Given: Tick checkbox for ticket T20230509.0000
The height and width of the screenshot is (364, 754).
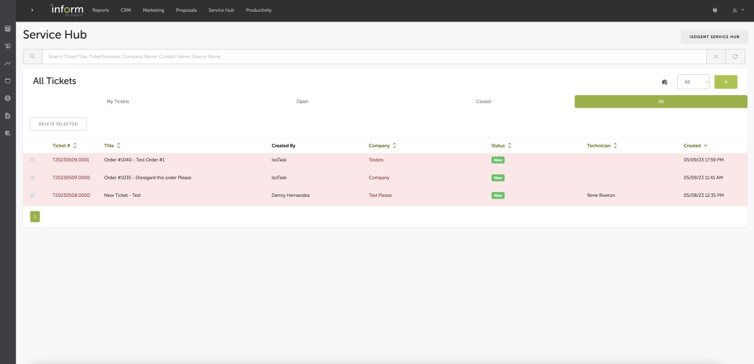Looking at the screenshot, I should pyautogui.click(x=32, y=178).
